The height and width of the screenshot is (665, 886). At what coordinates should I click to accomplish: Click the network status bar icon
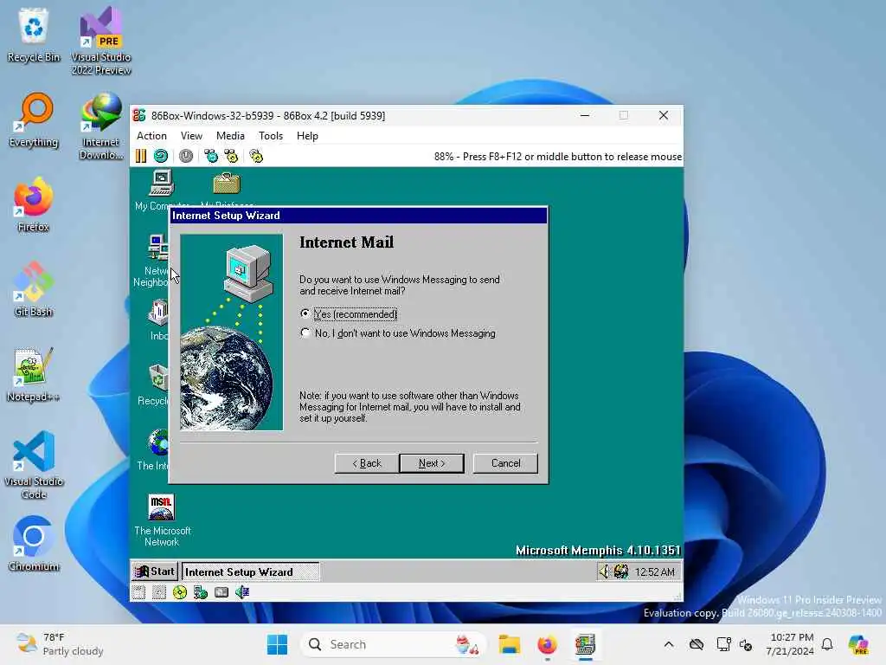[x=201, y=592]
